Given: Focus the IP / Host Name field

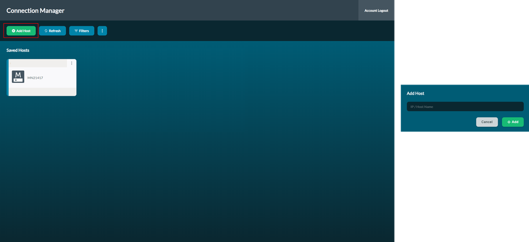Looking at the screenshot, I should [465, 107].
